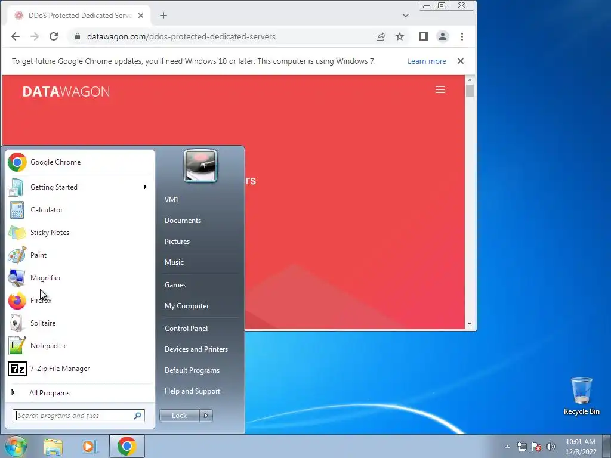This screenshot has width=611, height=458.
Task: Click the Chrome address bar
Action: (x=226, y=36)
